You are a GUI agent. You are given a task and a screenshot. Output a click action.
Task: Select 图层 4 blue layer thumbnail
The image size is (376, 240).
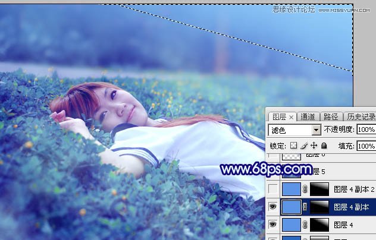coord(292,225)
